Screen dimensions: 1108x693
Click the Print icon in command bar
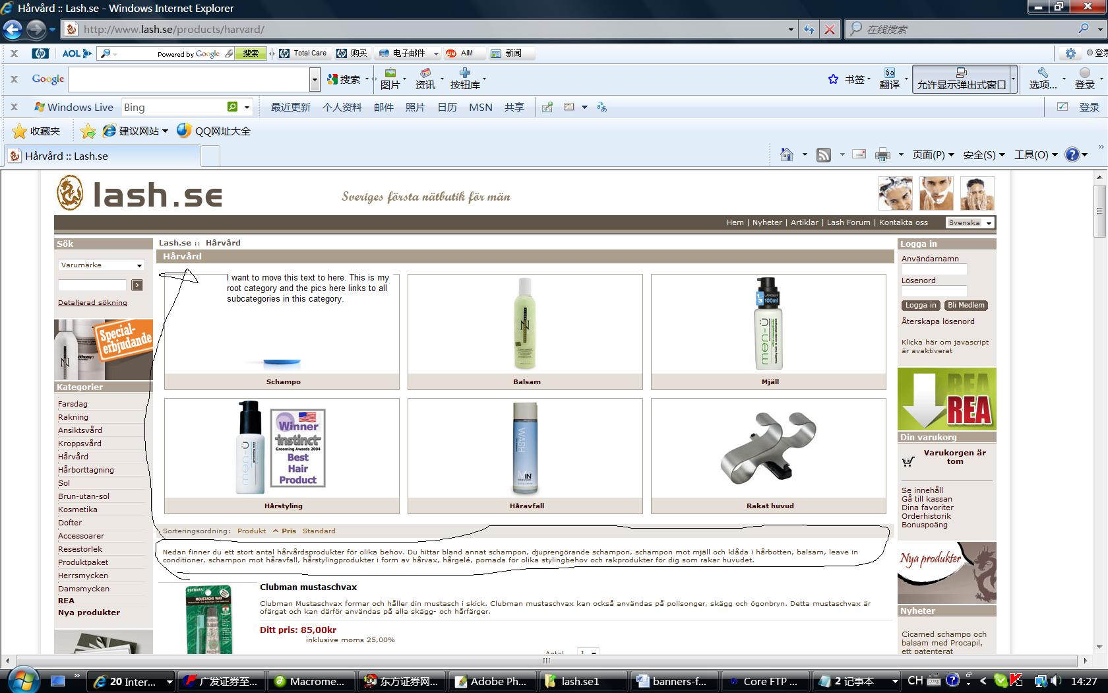click(882, 155)
